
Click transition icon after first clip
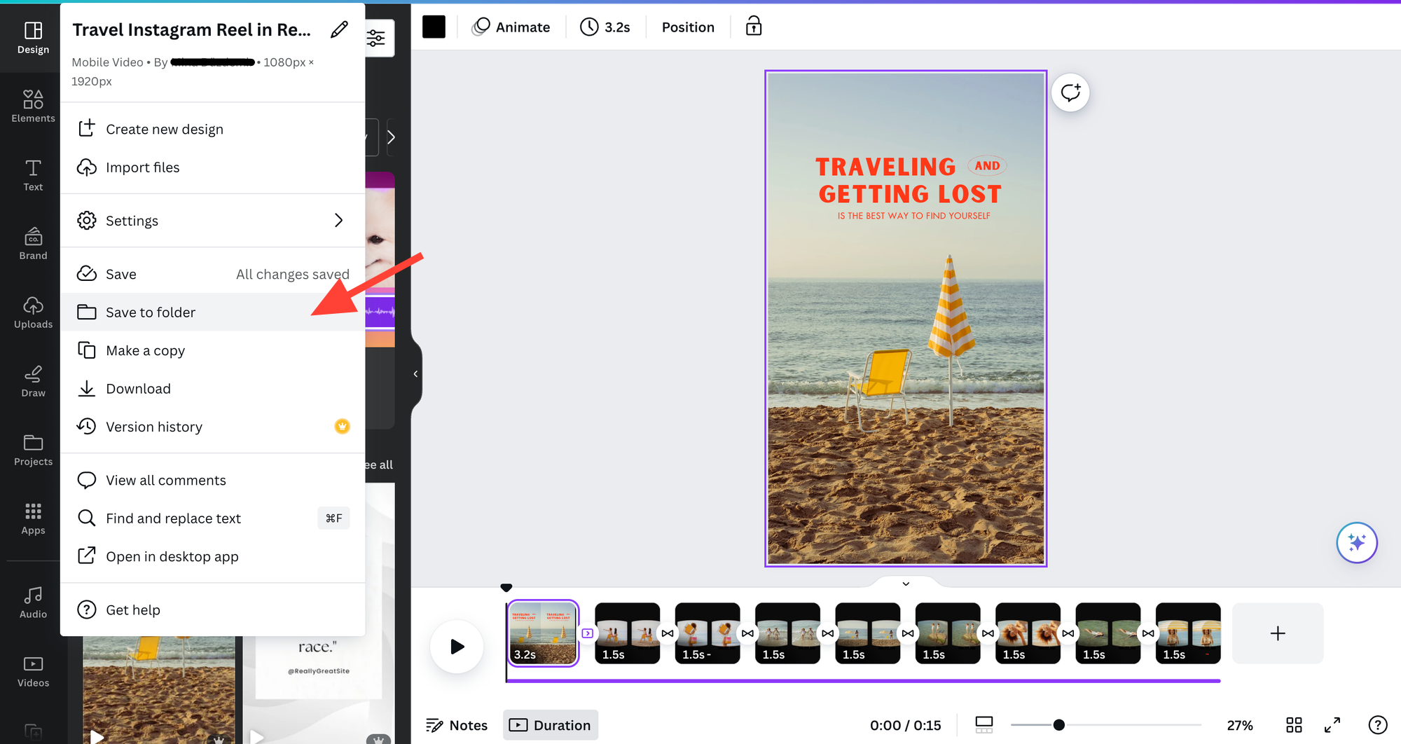(588, 633)
